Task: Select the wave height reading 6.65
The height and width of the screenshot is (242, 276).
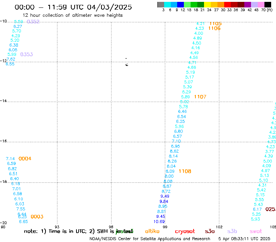Action: (x=23, y=222)
